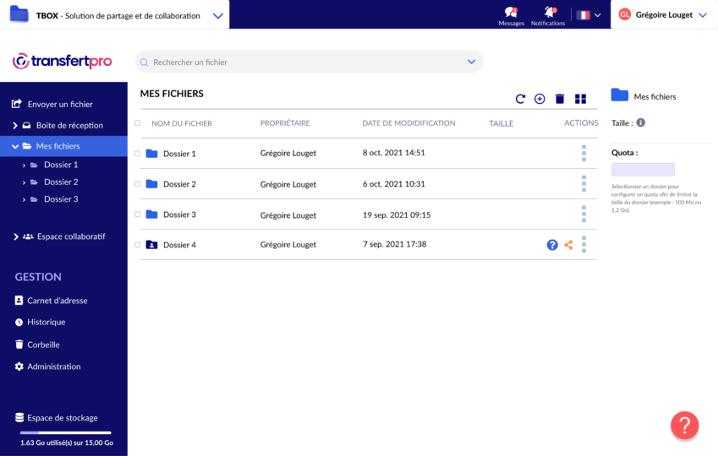Open the language flag dropdown
This screenshot has height=456, width=718.
589,14
